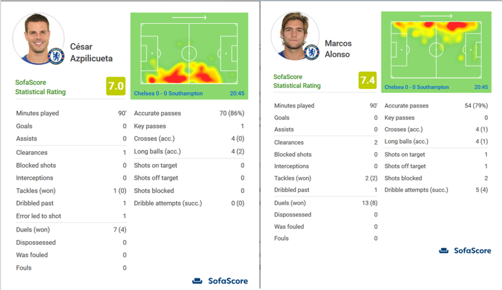Viewport: 502px width, 290px height.
Task: Click the SofaScore sofa icon under Alonso's stats
Action: tap(444, 251)
